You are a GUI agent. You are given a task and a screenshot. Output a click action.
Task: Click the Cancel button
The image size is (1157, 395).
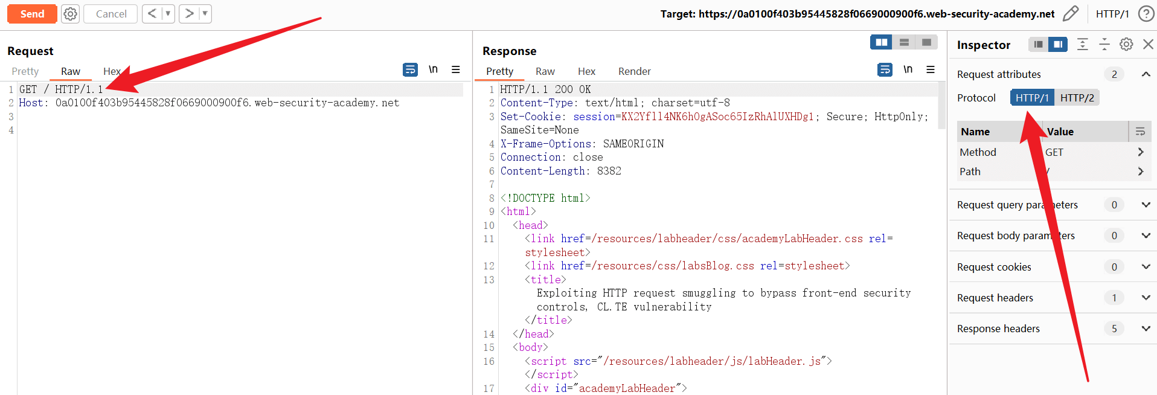pos(111,14)
